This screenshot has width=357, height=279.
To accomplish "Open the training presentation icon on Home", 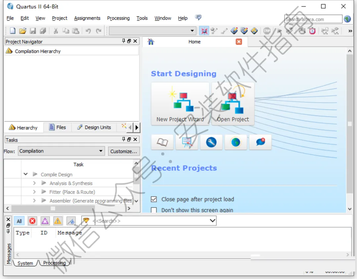I will coord(187,142).
